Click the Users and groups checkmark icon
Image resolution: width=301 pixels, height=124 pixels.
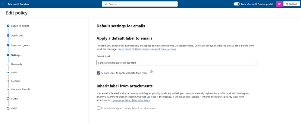8,45
